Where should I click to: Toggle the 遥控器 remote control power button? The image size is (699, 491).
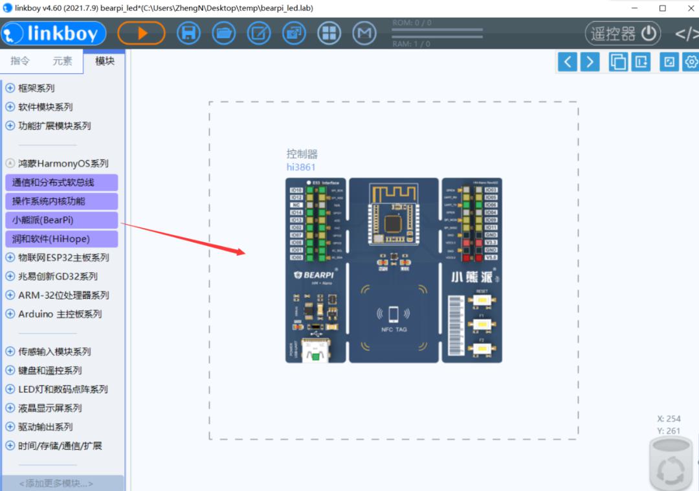click(623, 34)
